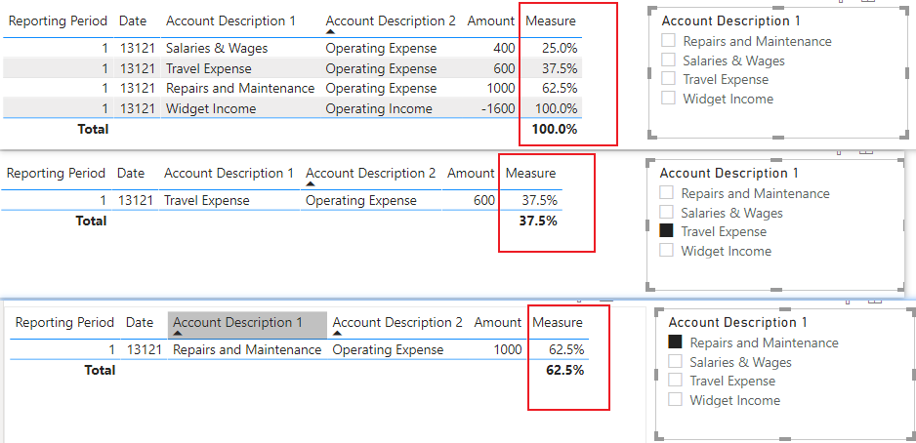Select the Operating Income cell
The height and width of the screenshot is (443, 916).
[379, 108]
